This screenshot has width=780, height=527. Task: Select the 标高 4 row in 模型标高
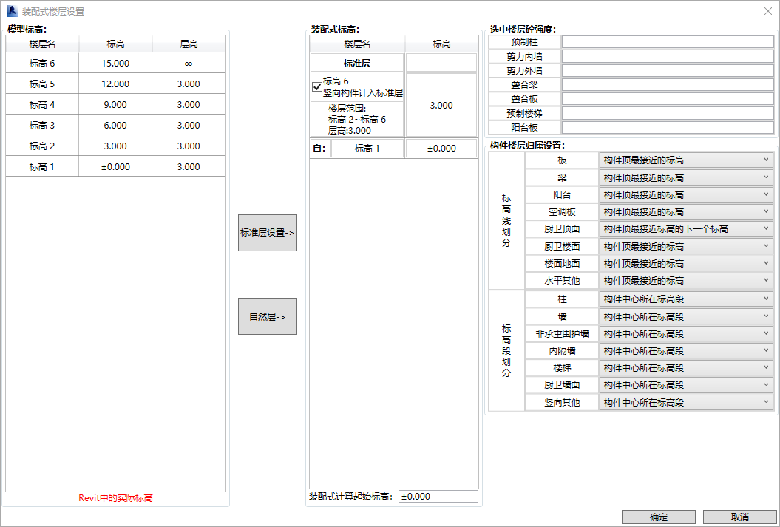tap(115, 105)
